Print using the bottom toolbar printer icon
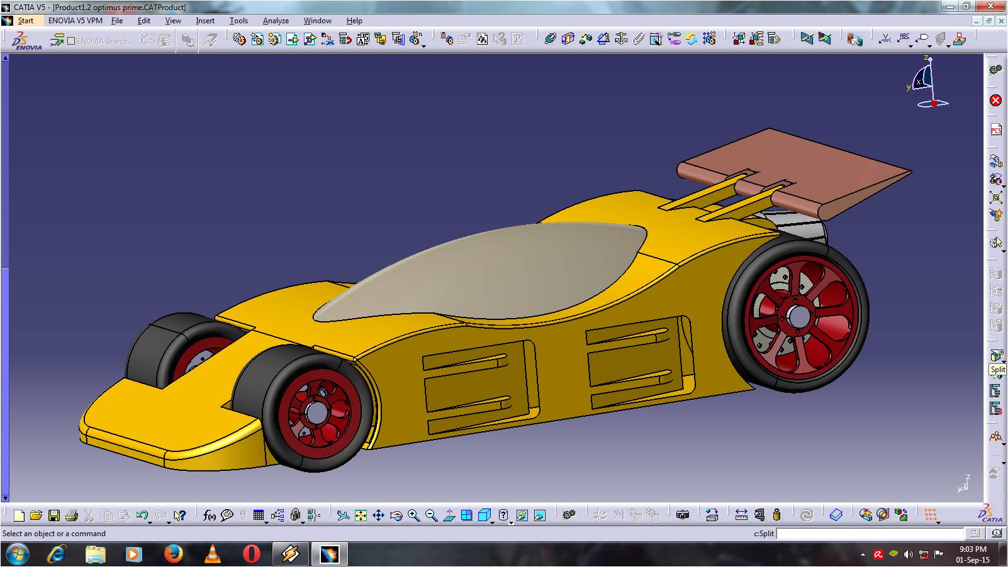 tap(71, 515)
